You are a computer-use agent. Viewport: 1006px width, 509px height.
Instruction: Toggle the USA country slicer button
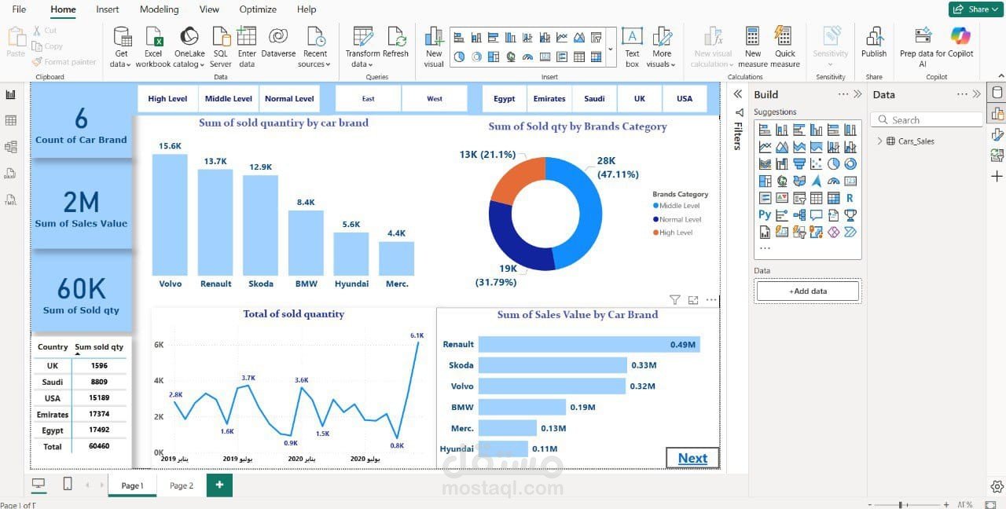click(685, 99)
